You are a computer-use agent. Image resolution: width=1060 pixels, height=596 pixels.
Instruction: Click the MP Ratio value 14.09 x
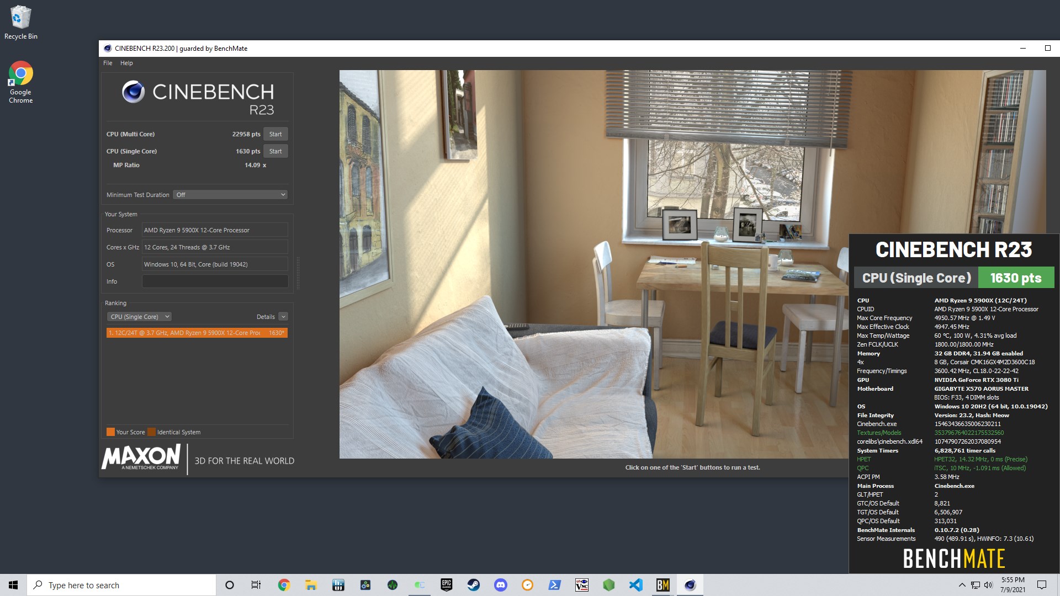click(256, 165)
